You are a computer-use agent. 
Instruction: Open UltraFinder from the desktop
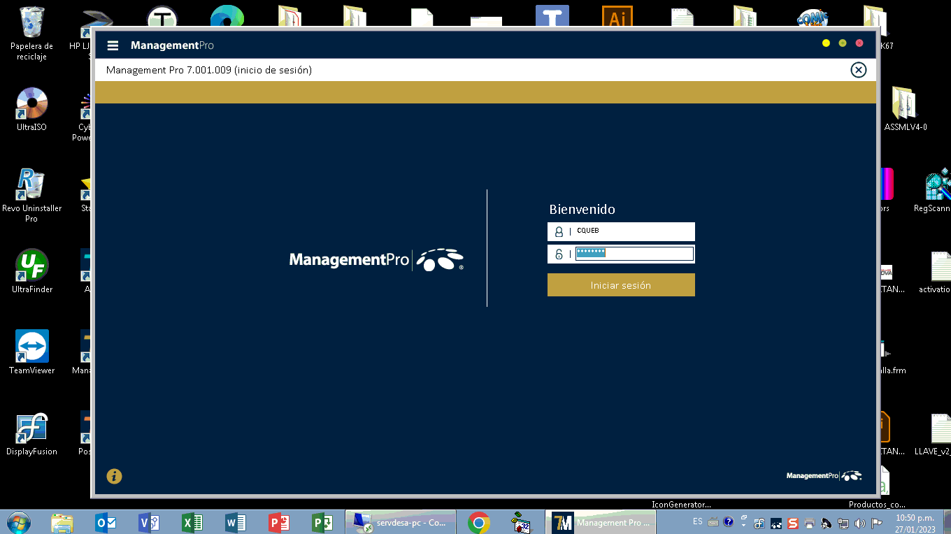[x=32, y=266]
